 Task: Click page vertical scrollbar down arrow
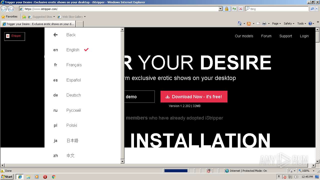(317, 161)
